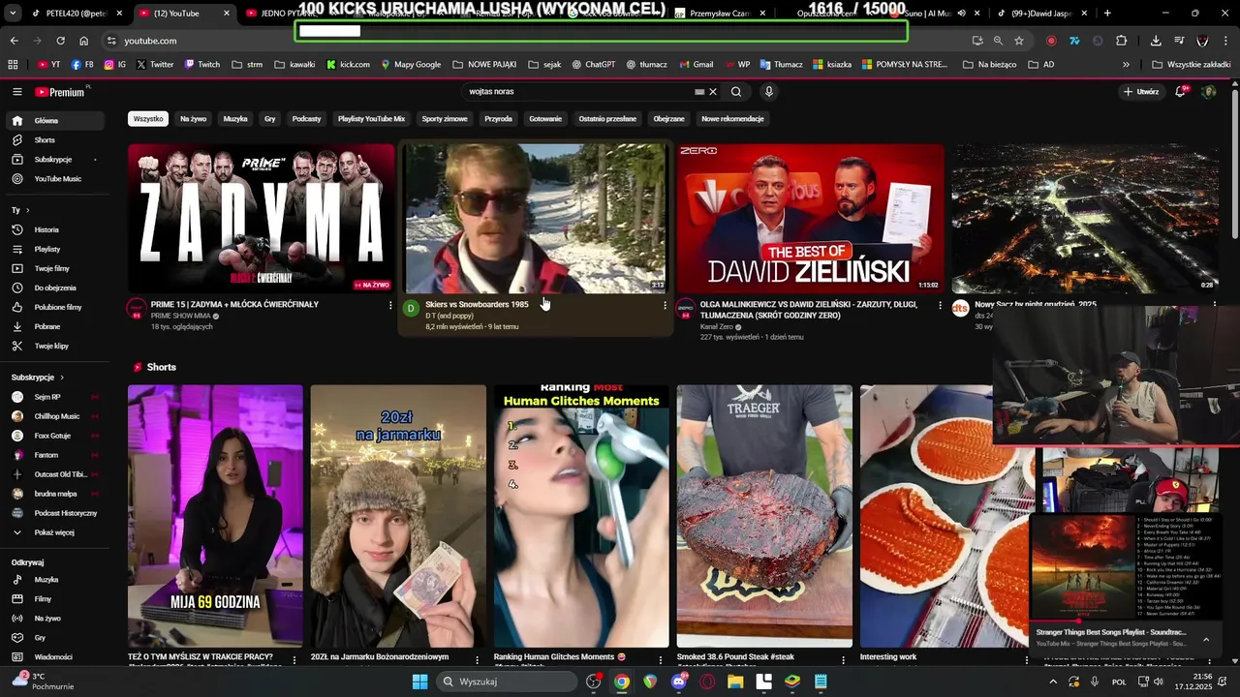Click the YouTube Premium logo

point(61,92)
